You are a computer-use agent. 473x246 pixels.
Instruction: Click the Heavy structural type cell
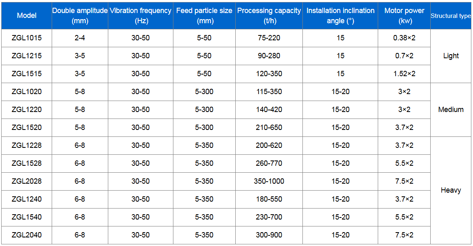click(x=451, y=190)
